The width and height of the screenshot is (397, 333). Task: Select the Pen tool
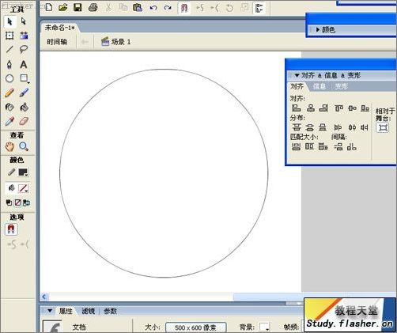pos(9,64)
